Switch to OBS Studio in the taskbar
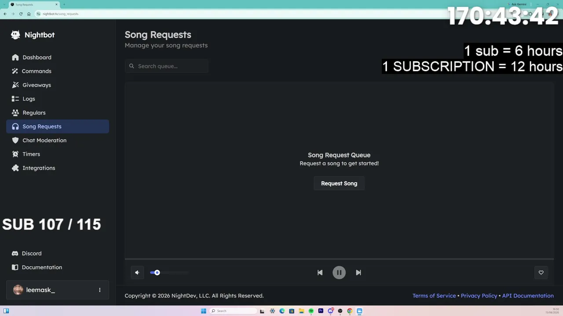 340,311
